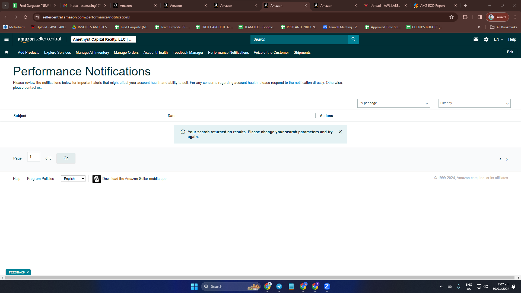Screen dimensions: 521x293
Task: Open the tab search dropdown arrow
Action: click(x=5, y=5)
